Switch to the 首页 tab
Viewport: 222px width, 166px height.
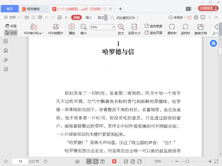(x=10, y=9)
